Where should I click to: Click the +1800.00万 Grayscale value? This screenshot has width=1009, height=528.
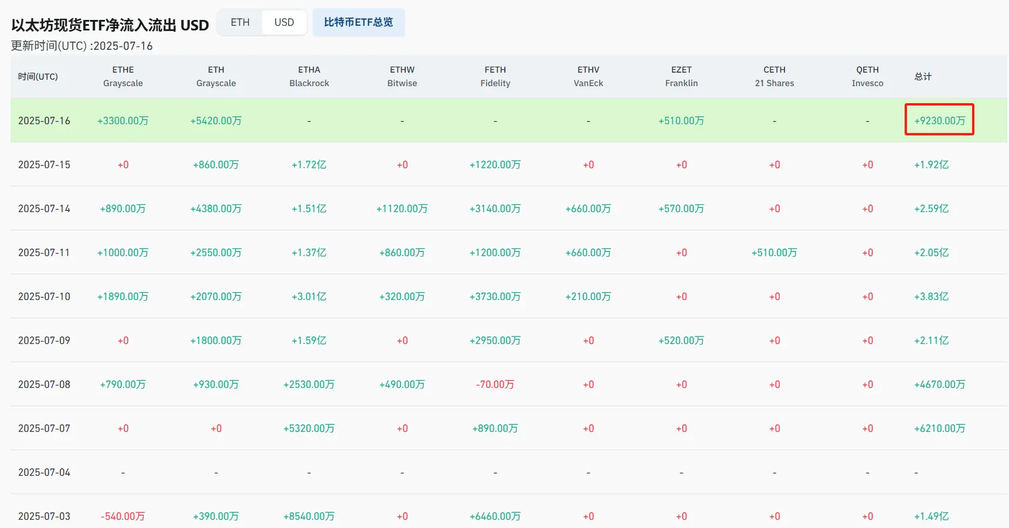pos(216,340)
